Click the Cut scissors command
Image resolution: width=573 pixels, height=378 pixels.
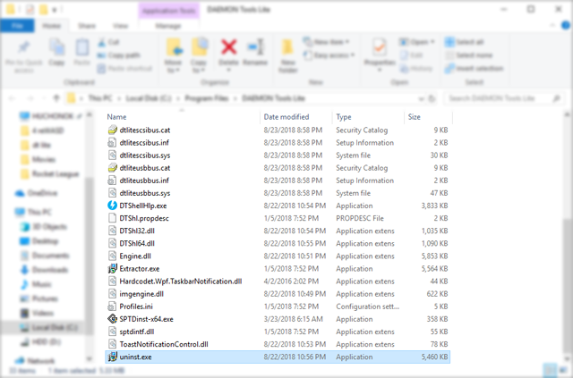[108, 42]
